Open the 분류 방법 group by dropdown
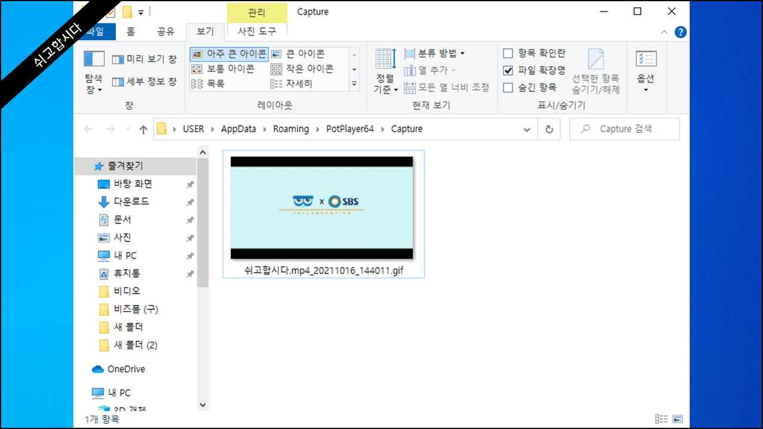763x429 pixels. tap(435, 54)
